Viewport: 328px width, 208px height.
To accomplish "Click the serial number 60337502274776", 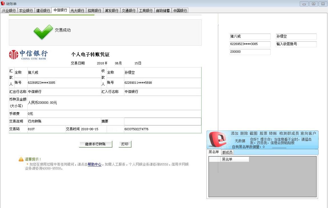I will point(136,129).
